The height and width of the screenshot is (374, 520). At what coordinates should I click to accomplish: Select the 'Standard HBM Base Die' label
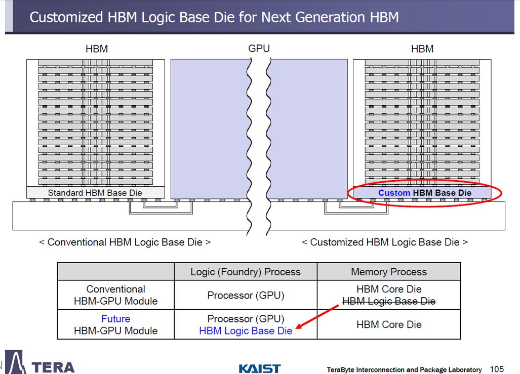pyautogui.click(x=95, y=193)
